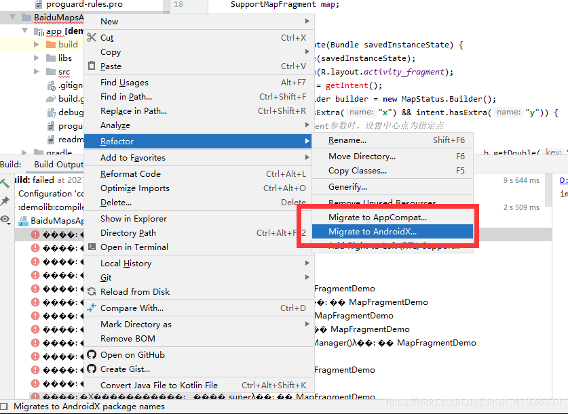Click the pin icon in Build panel
Viewport: 568px width, 414px height.
coord(5,201)
